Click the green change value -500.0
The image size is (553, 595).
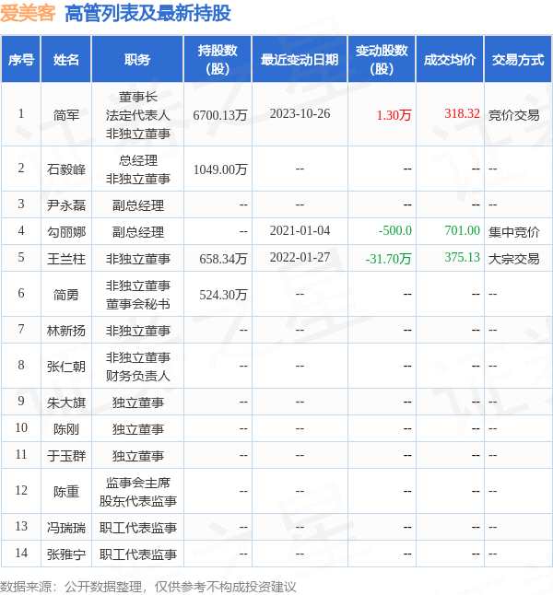(x=395, y=230)
